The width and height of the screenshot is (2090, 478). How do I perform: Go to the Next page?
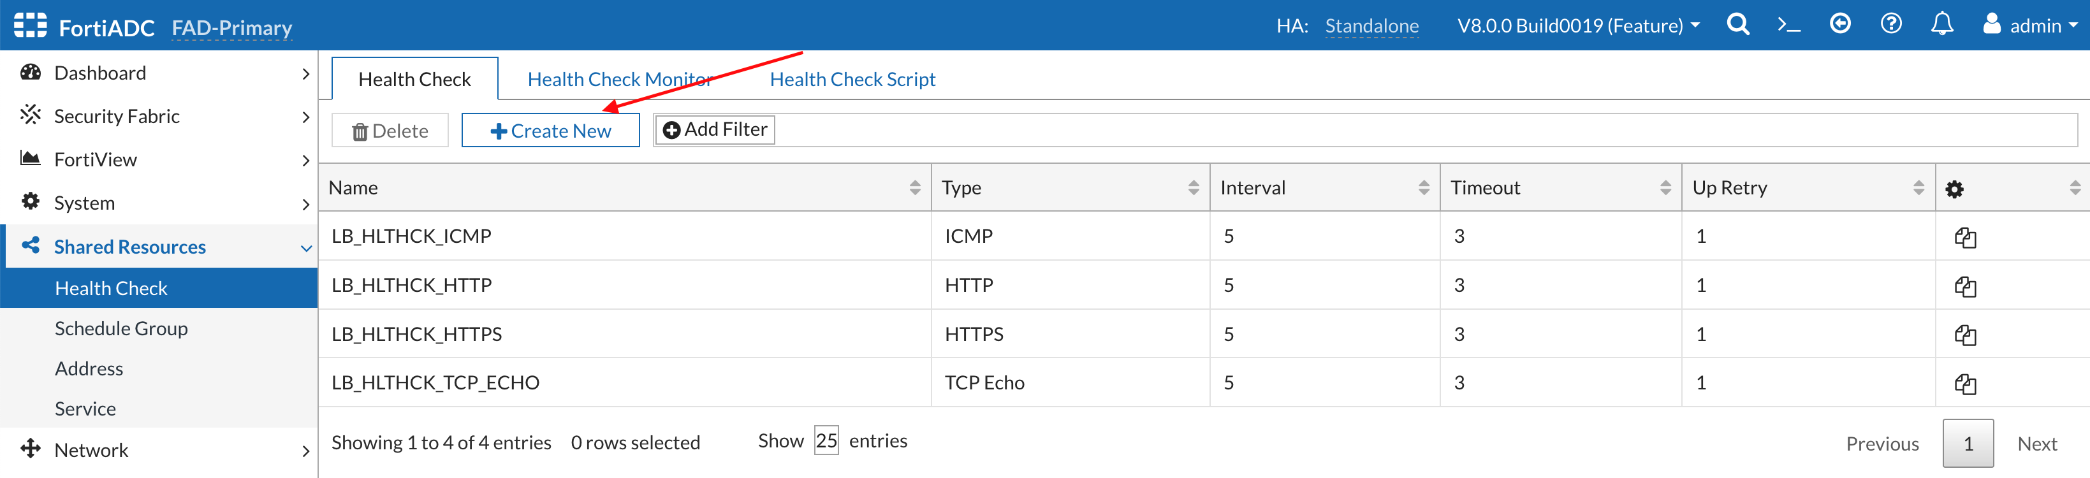click(x=2036, y=444)
